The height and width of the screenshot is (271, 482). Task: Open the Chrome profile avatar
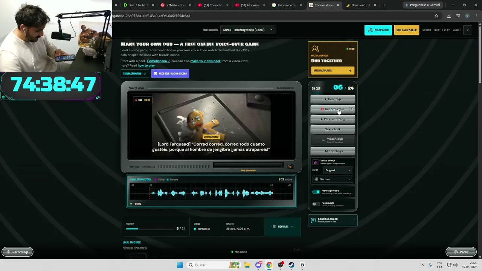pos(467,16)
